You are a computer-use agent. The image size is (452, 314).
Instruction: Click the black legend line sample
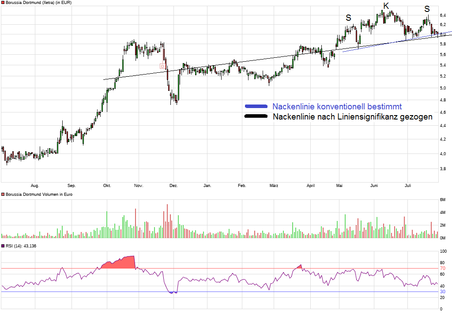coord(256,116)
